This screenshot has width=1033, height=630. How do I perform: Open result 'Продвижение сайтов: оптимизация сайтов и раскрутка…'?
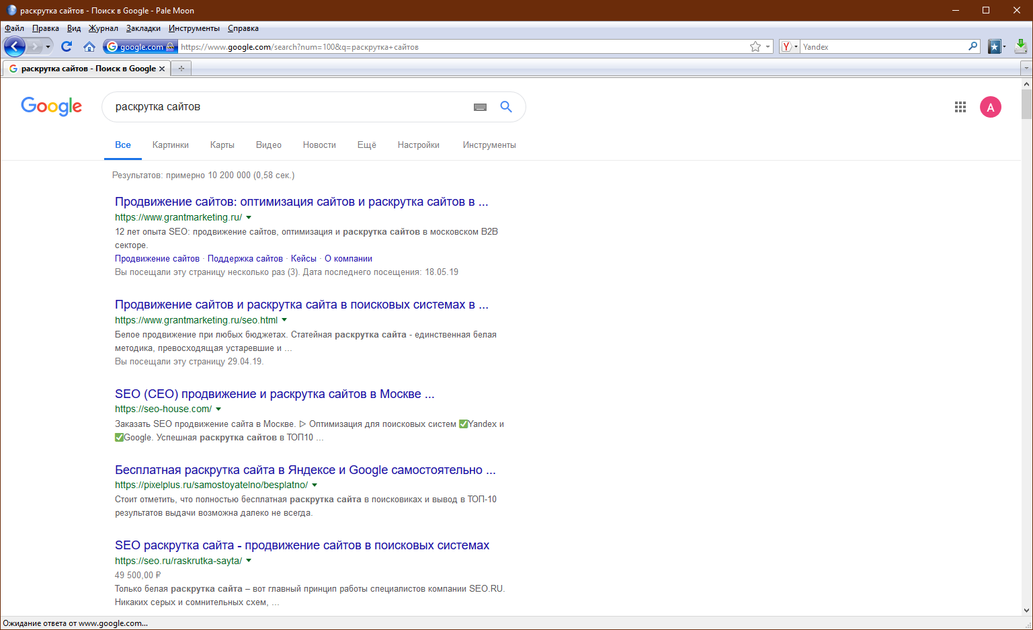coord(302,202)
